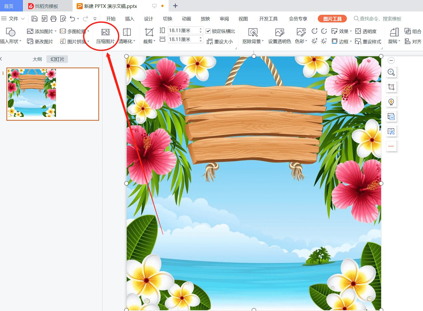Click the zoom magnifier icon in right sidebar
The height and width of the screenshot is (311, 423).
391,72
